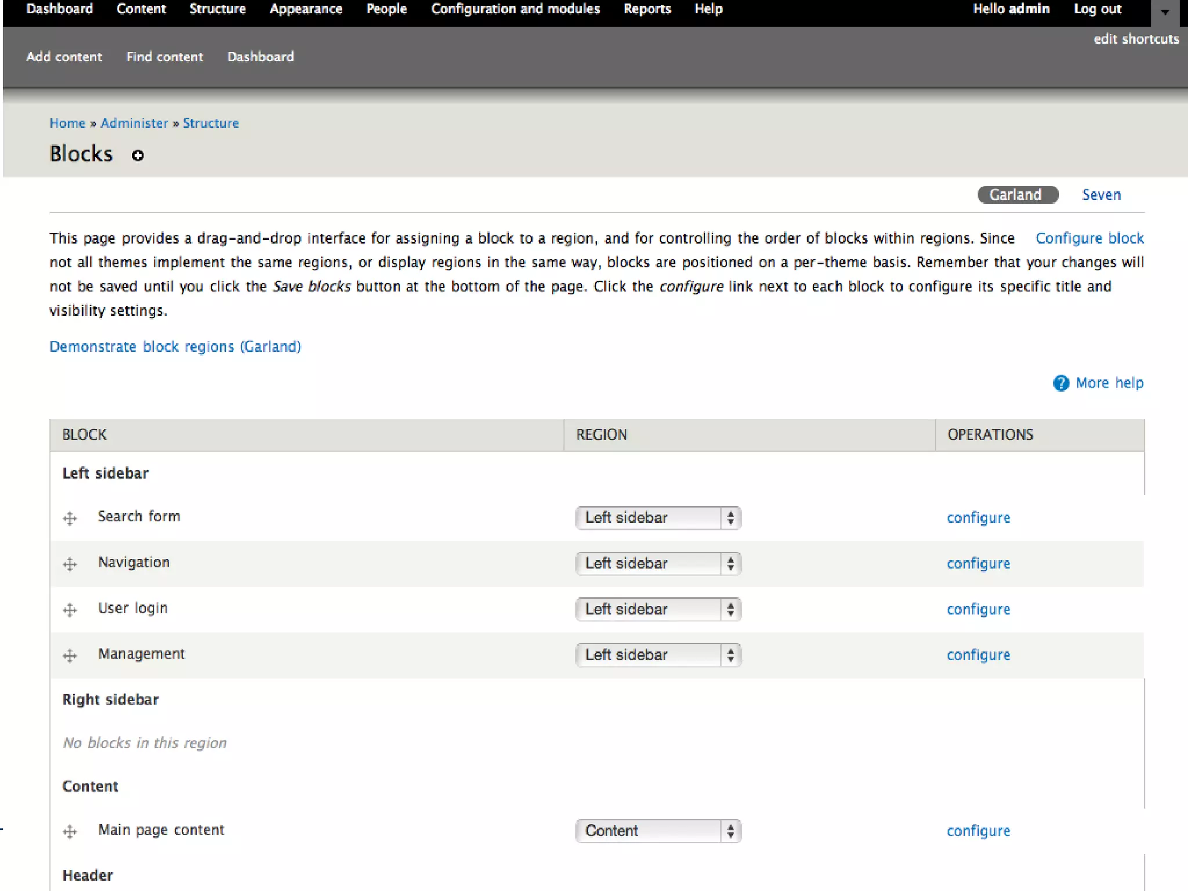Select the Garland theme tab
1188x891 pixels.
tap(1017, 195)
